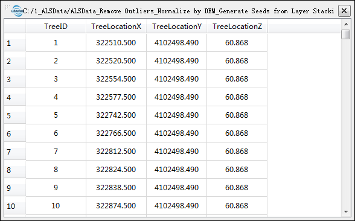
Task: Click TreeID cell of row 3
Action: coord(56,78)
